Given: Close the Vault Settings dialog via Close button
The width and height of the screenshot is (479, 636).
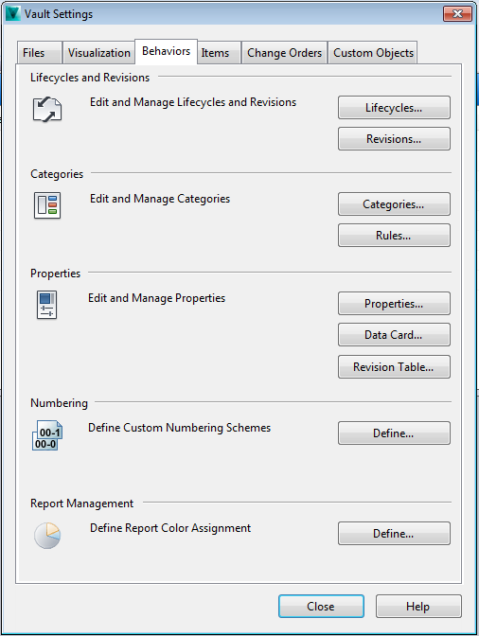Looking at the screenshot, I should coord(321,607).
